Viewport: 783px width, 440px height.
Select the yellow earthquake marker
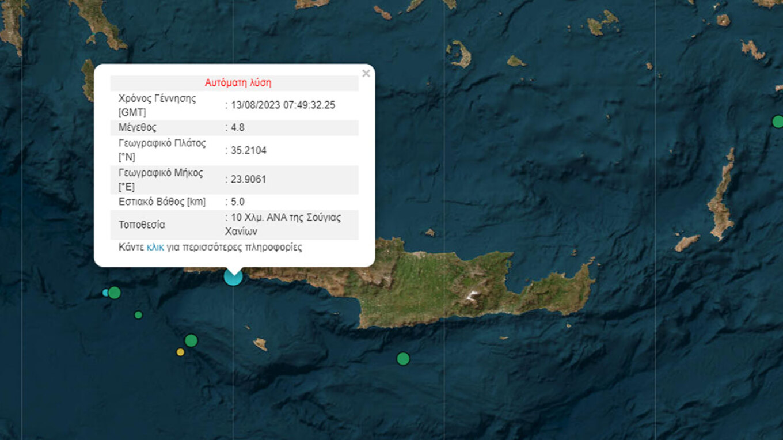(180, 352)
